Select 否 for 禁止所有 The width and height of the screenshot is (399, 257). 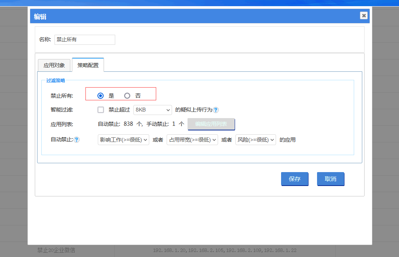(127, 96)
